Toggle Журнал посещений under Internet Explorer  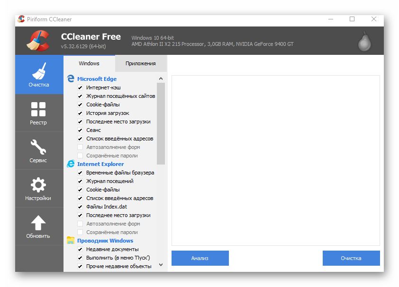pos(80,181)
